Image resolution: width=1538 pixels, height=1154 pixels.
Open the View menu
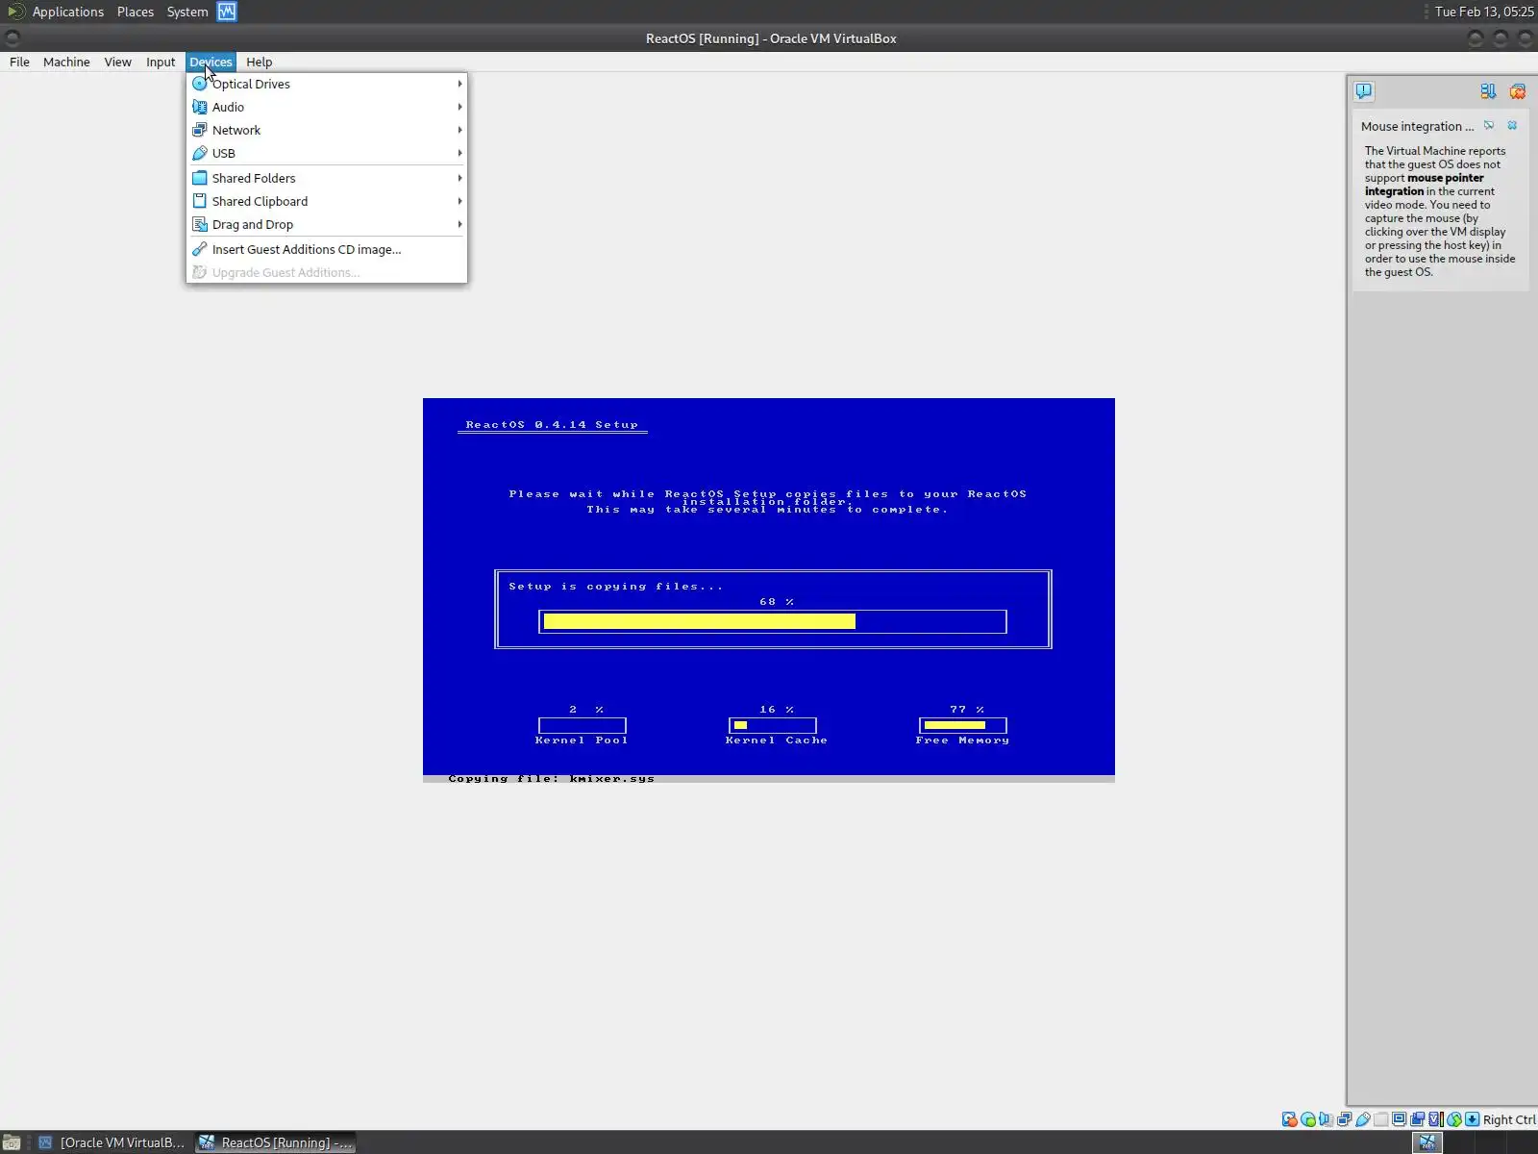(118, 62)
